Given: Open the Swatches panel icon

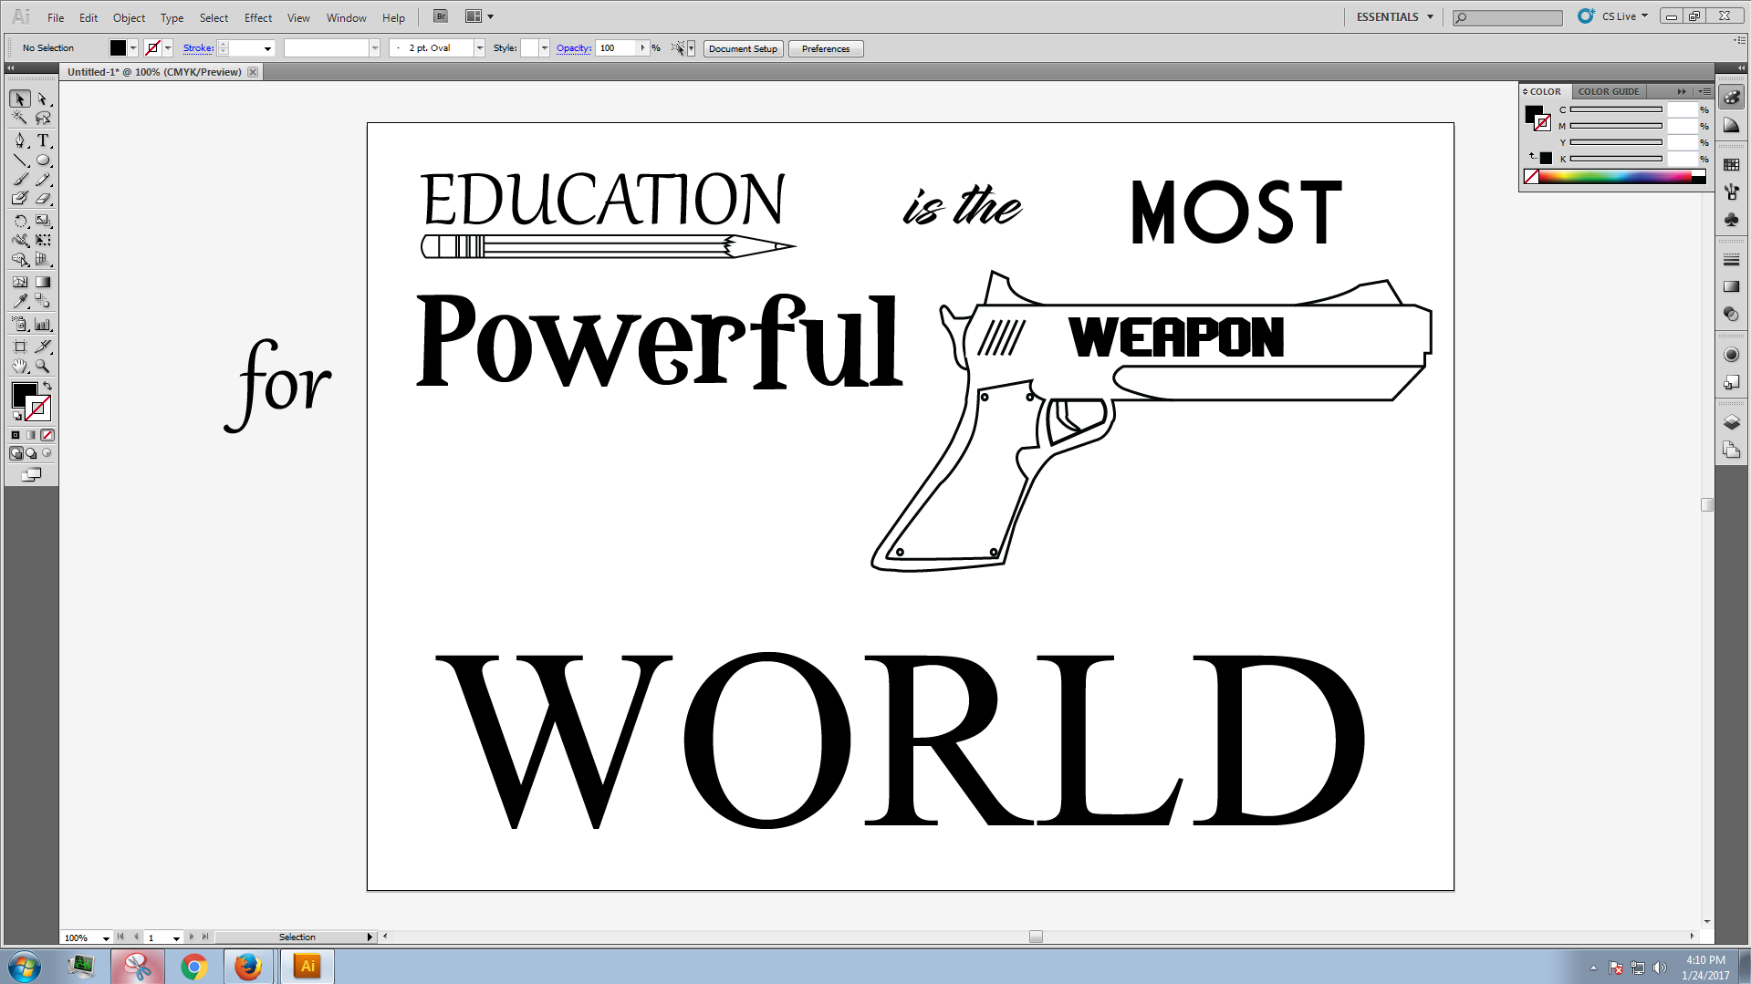Looking at the screenshot, I should pos(1731,165).
